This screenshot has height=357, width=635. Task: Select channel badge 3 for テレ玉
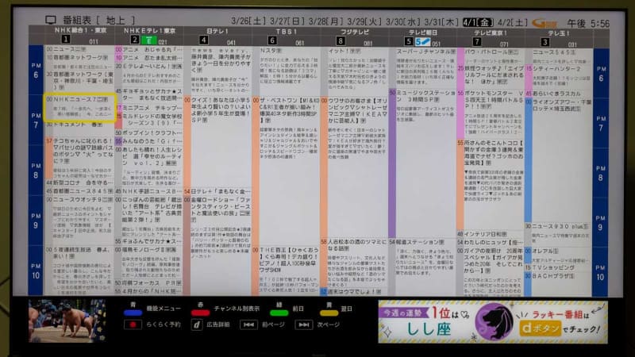tap(545, 42)
